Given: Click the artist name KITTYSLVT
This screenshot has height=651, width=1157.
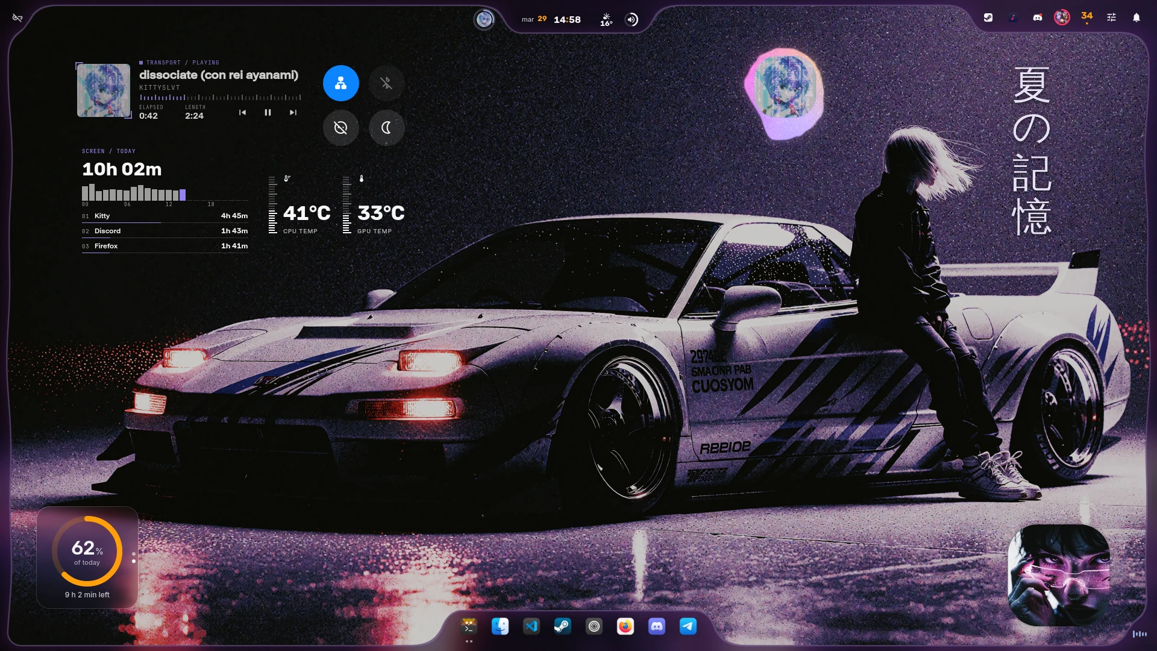Looking at the screenshot, I should (160, 87).
